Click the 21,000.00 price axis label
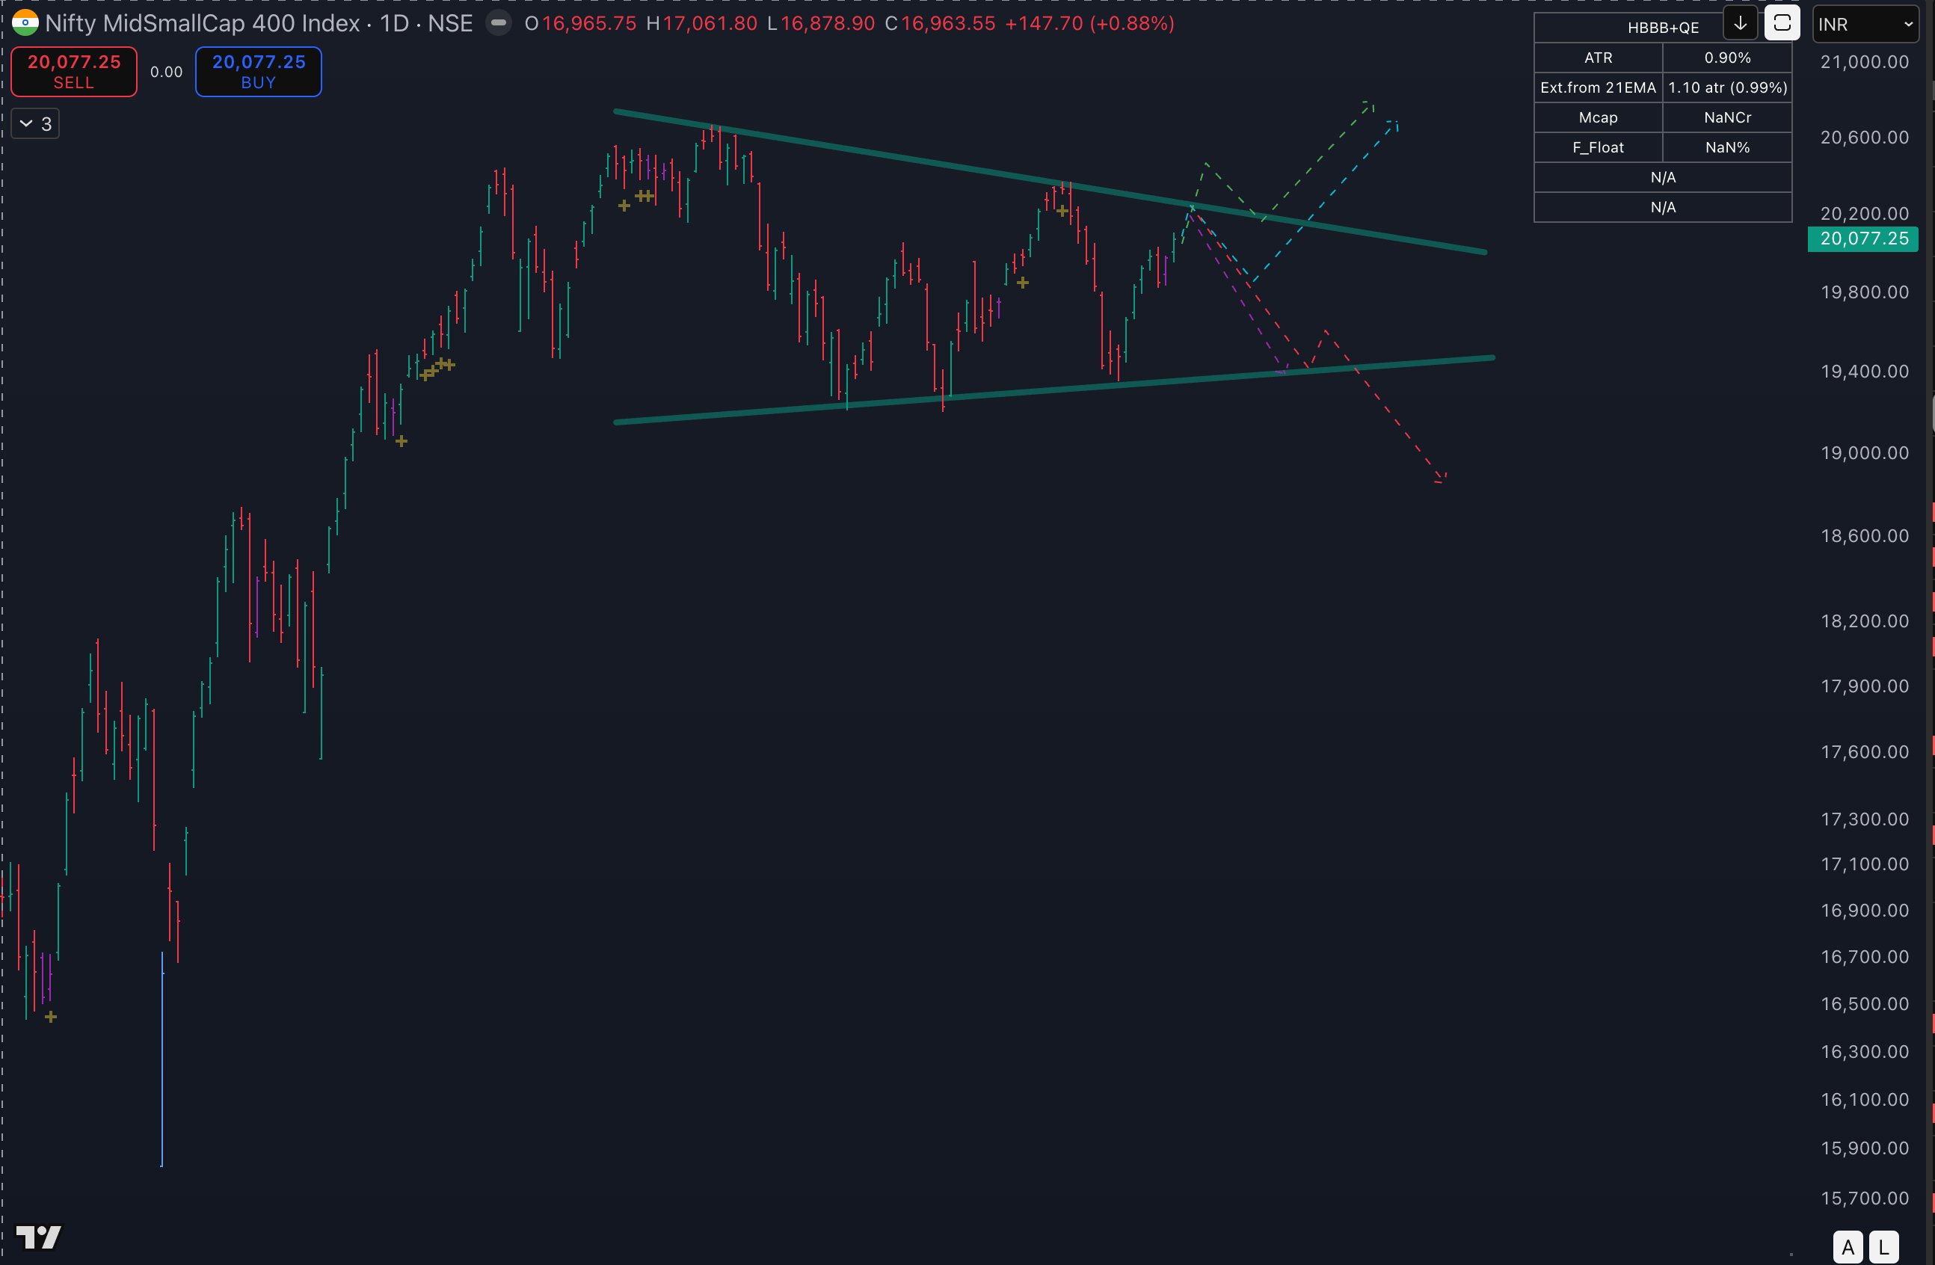 click(x=1863, y=62)
